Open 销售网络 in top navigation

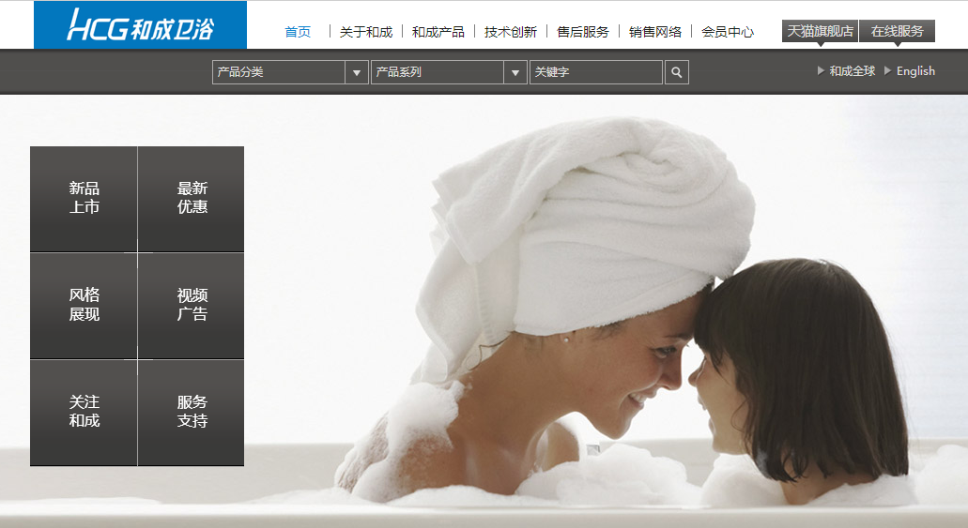pyautogui.click(x=655, y=32)
